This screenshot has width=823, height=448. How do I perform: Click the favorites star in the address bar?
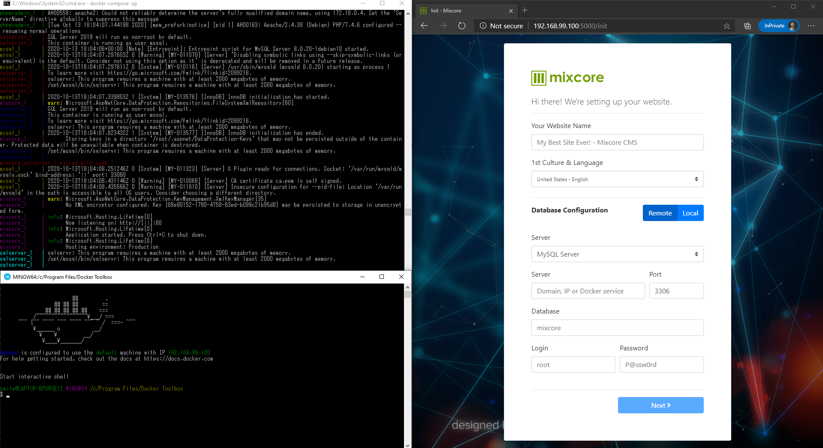727,26
